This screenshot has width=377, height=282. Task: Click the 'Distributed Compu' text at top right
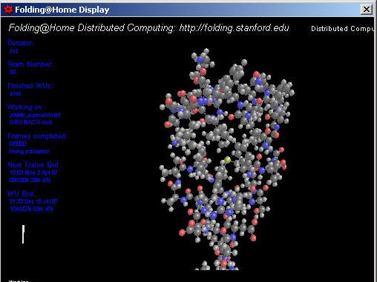[342, 29]
